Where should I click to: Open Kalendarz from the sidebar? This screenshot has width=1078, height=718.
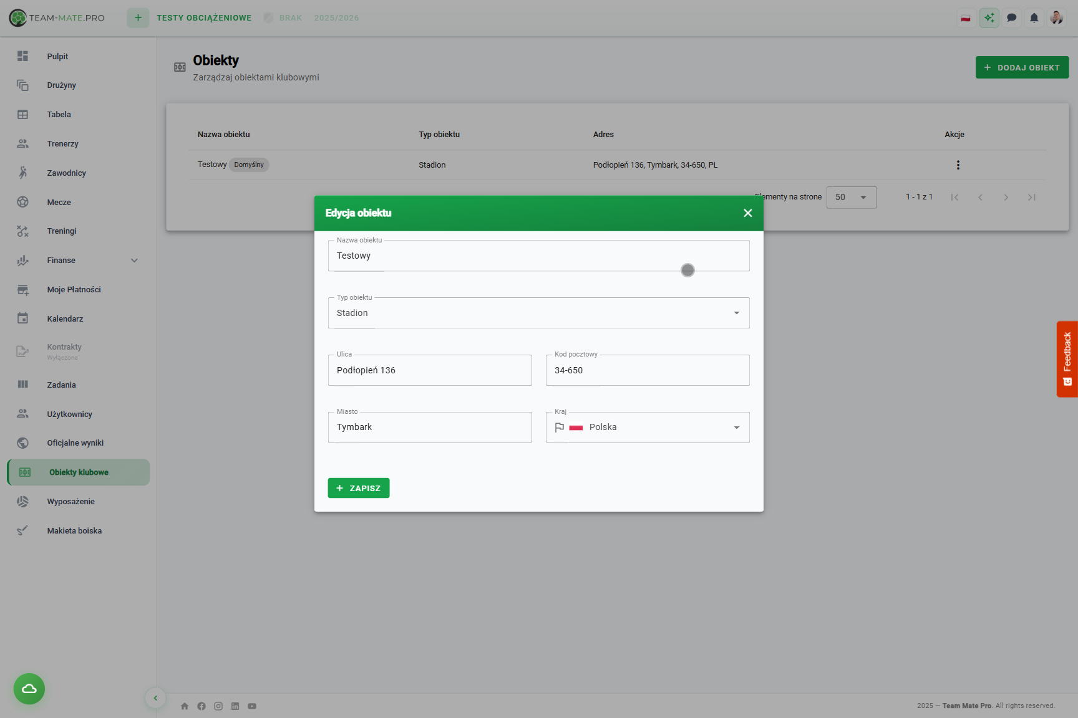click(65, 319)
